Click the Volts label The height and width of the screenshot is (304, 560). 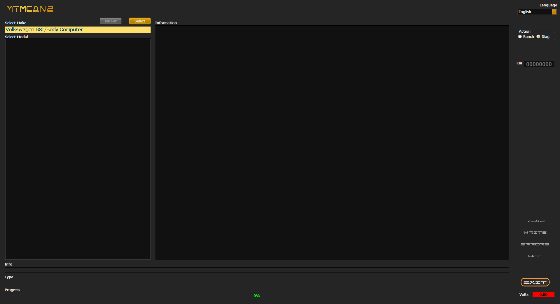[524, 295]
